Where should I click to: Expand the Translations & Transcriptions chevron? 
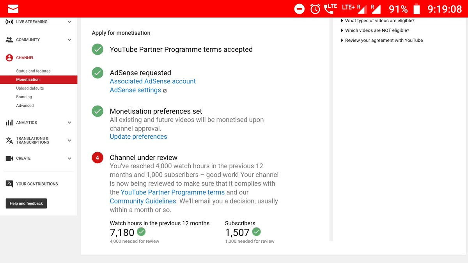[69, 140]
